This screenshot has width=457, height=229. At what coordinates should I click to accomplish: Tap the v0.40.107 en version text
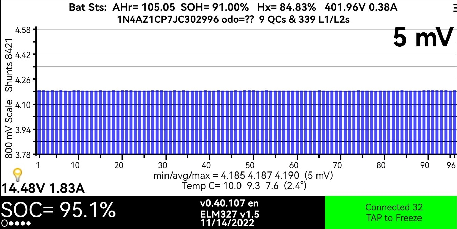229,204
